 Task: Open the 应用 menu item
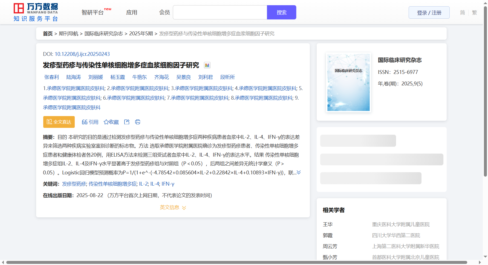click(132, 13)
